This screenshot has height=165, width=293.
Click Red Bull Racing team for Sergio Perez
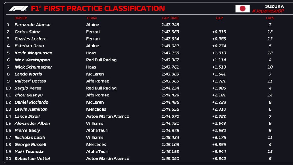pyautogui.click(x=101, y=88)
